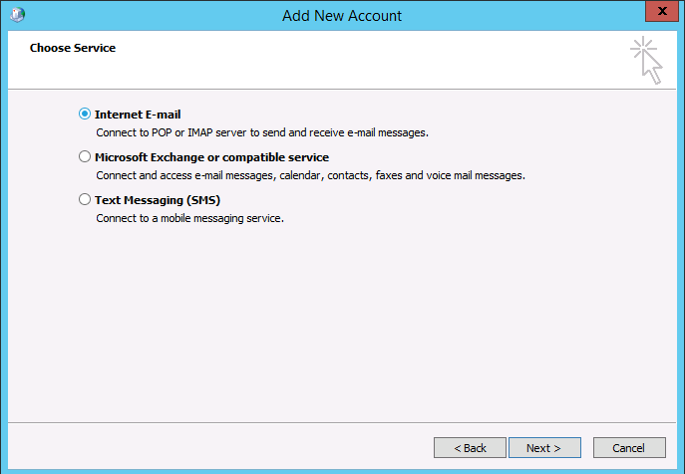Proceed by clicking the Next button
The image size is (685, 474).
(x=544, y=448)
